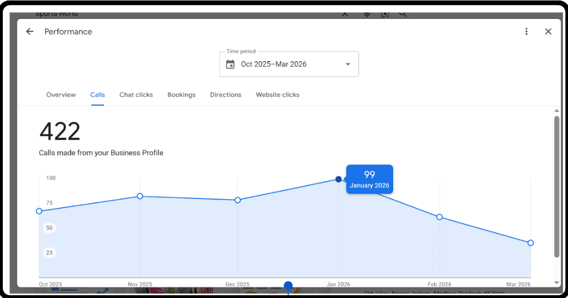The width and height of the screenshot is (568, 298).
Task: Open the Oct 2025–Mar 2026 date selector
Action: (273, 64)
